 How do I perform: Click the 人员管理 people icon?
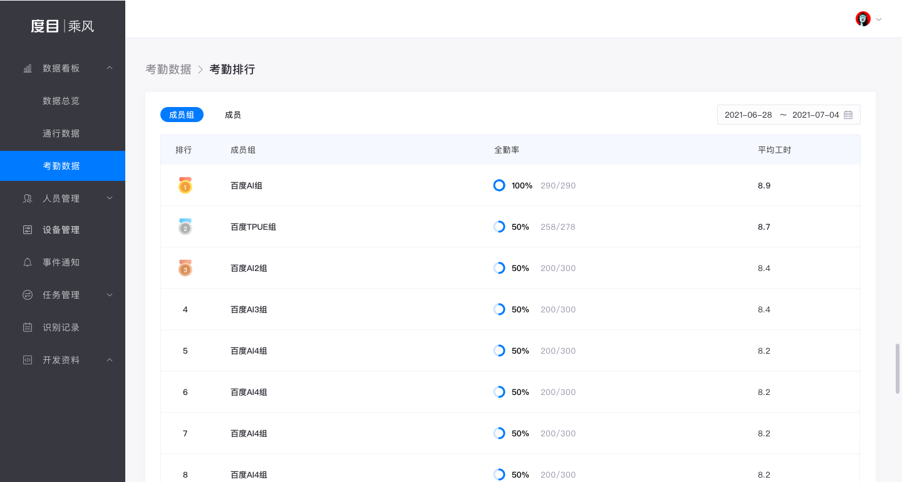(x=28, y=198)
